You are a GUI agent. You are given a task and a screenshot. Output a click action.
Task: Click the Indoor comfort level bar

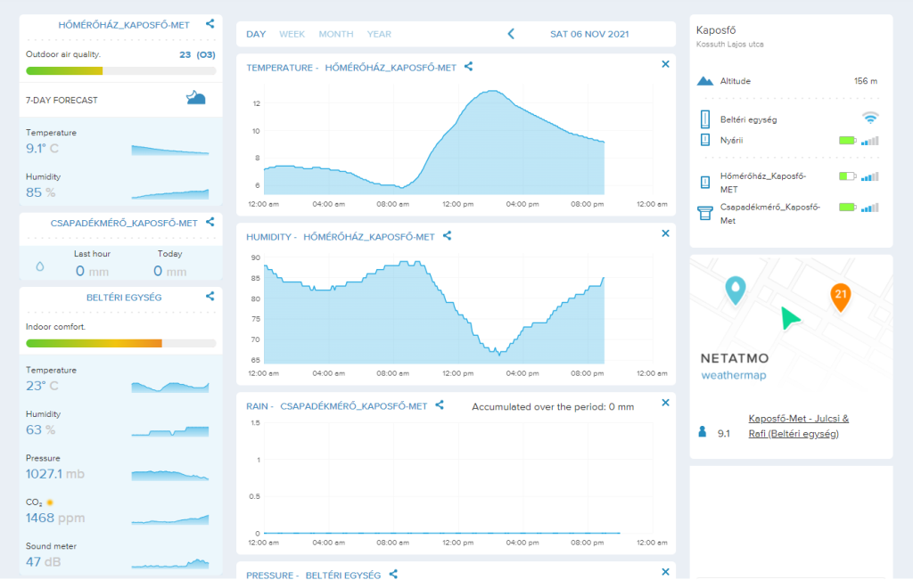tap(120, 343)
